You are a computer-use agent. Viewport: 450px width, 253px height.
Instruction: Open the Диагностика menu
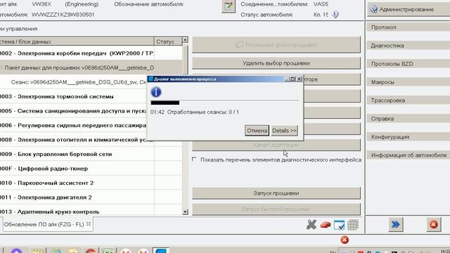[x=408, y=46]
